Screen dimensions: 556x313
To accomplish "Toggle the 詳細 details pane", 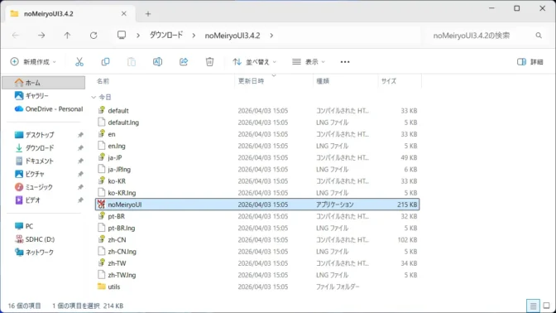I will pyautogui.click(x=530, y=62).
